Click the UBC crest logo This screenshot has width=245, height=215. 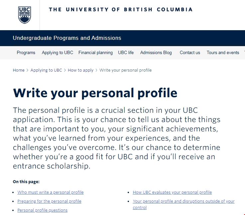(x=25, y=15)
